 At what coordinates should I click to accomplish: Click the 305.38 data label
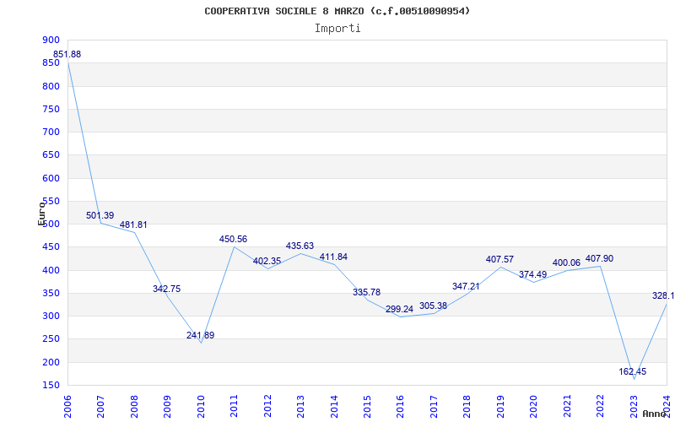click(433, 306)
